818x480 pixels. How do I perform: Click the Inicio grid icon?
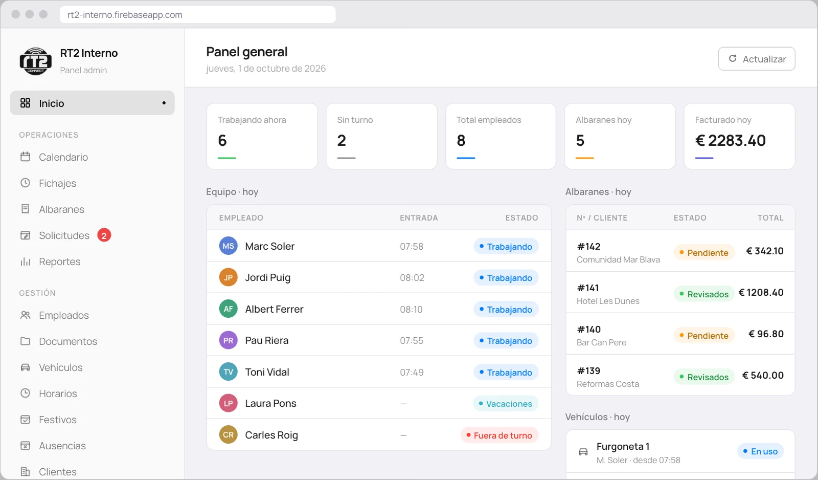25,103
